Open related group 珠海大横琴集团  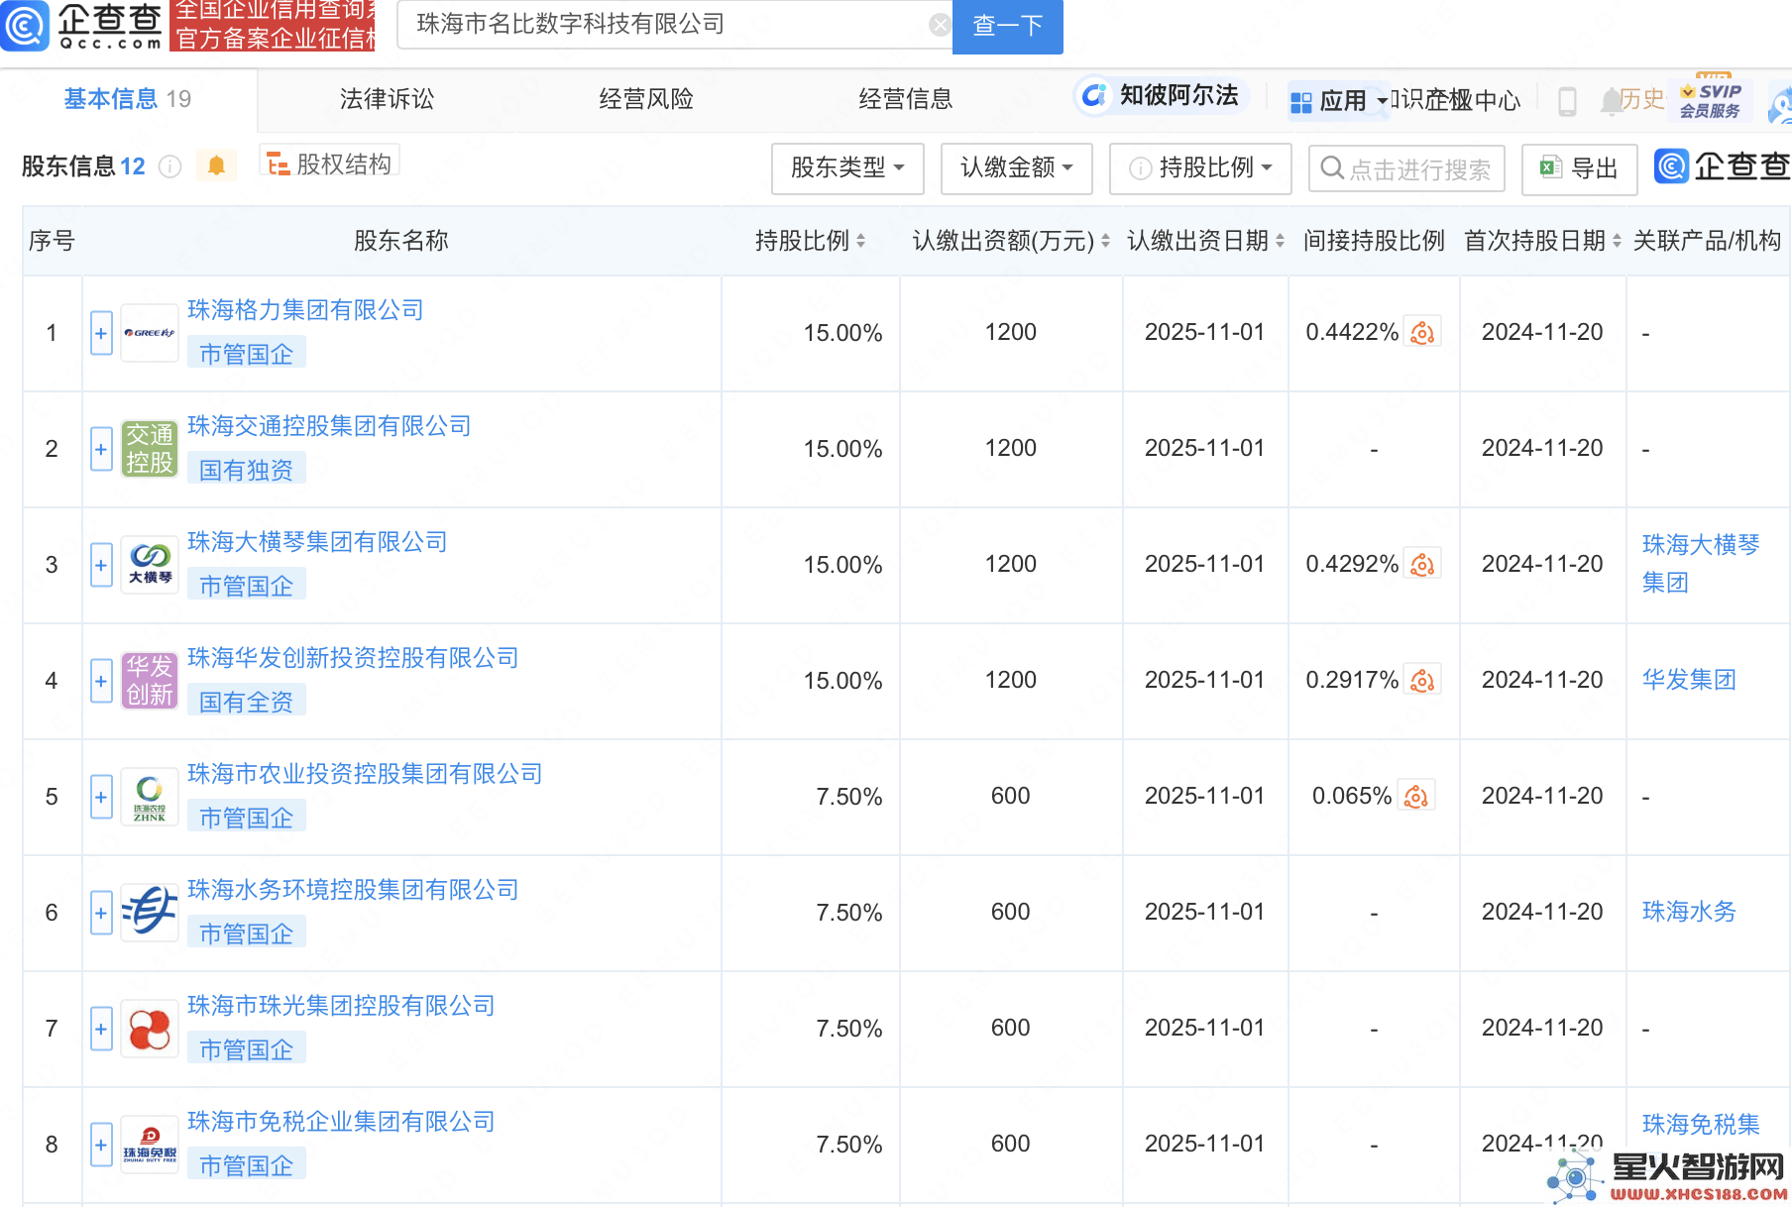tap(1701, 563)
